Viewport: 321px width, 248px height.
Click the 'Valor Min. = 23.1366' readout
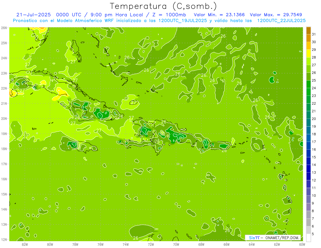pos(219,15)
